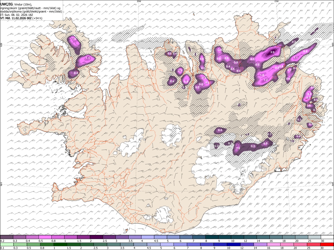The height and width of the screenshot is (250, 334).
Task: Click the bright red final swatch on lower scale
Action: pyautogui.click(x=327, y=245)
